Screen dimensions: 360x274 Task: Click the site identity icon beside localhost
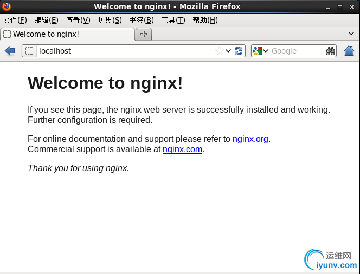pyautogui.click(x=29, y=51)
